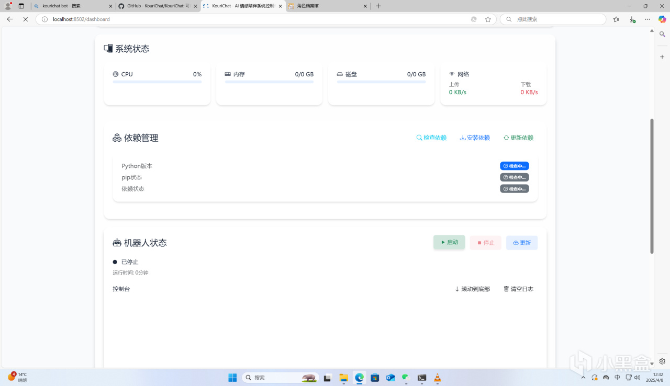
Task: Open the clock showing 12:32 2025/4/8
Action: [654, 377]
